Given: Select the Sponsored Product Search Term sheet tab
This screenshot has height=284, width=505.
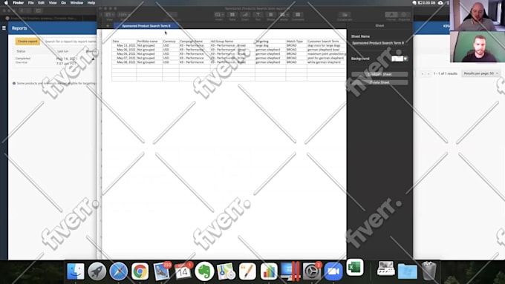Looking at the screenshot, I should (x=146, y=26).
